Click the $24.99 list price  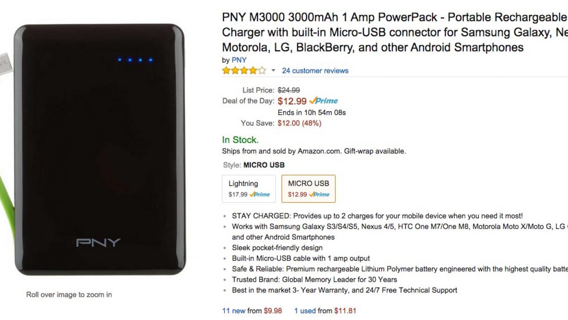[288, 90]
